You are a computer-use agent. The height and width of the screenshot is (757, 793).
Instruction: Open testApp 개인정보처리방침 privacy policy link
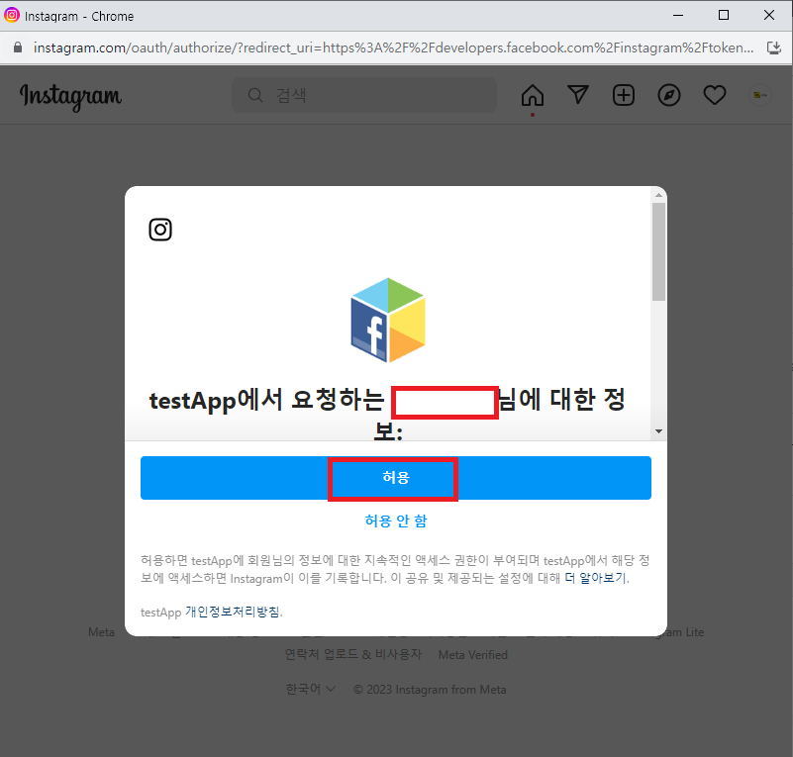[232, 612]
